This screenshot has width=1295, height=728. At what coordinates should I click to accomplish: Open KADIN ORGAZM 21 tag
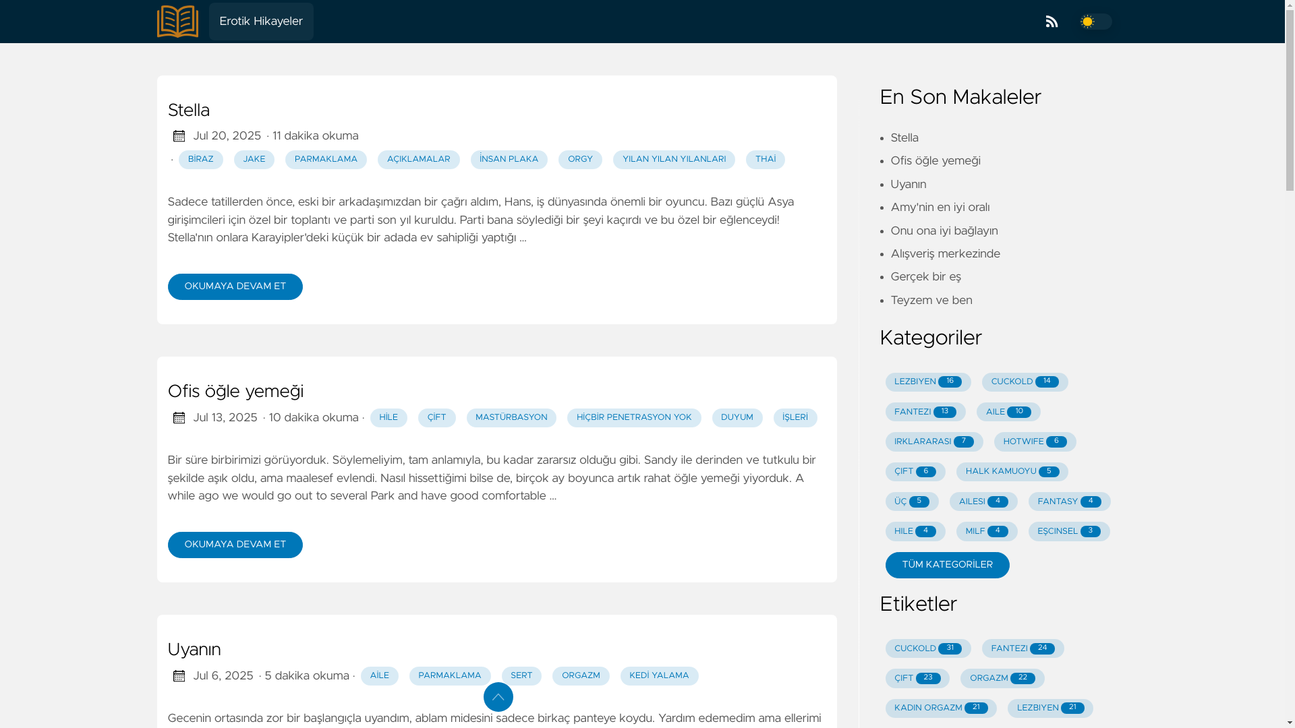[940, 708]
